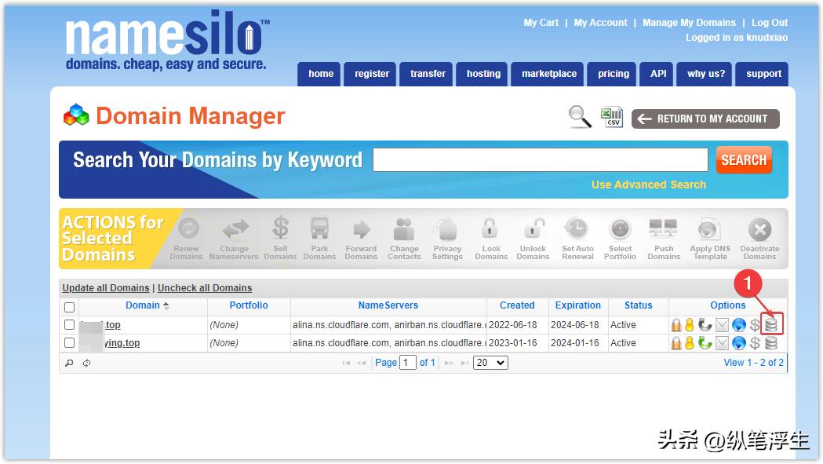Click green renewal arrow in ying.top row
The height and width of the screenshot is (464, 823).
coord(705,343)
